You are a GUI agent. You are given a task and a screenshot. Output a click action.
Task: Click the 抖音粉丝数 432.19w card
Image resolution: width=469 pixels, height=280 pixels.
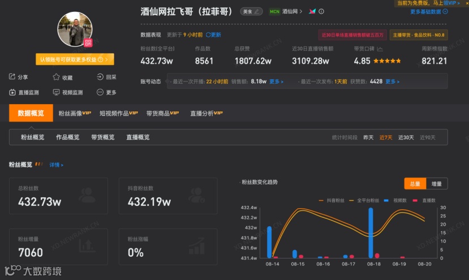point(168,196)
